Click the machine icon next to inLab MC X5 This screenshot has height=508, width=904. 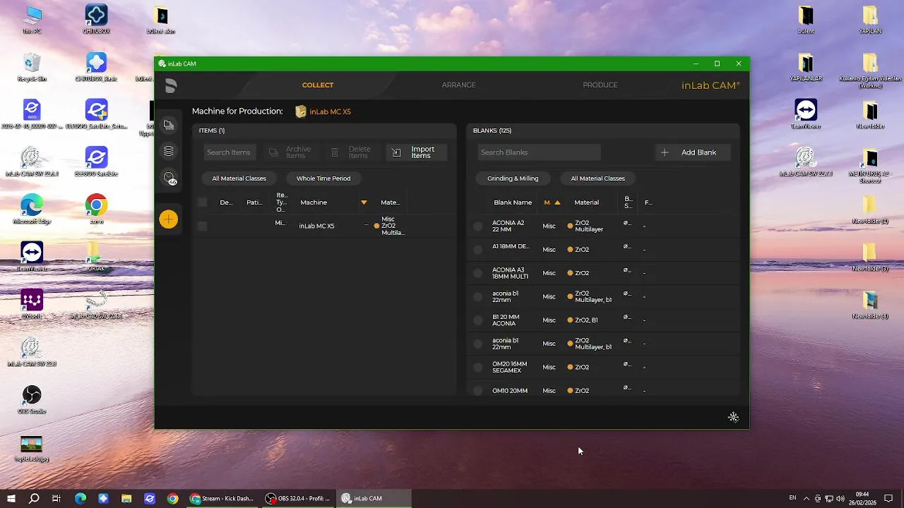(x=301, y=111)
